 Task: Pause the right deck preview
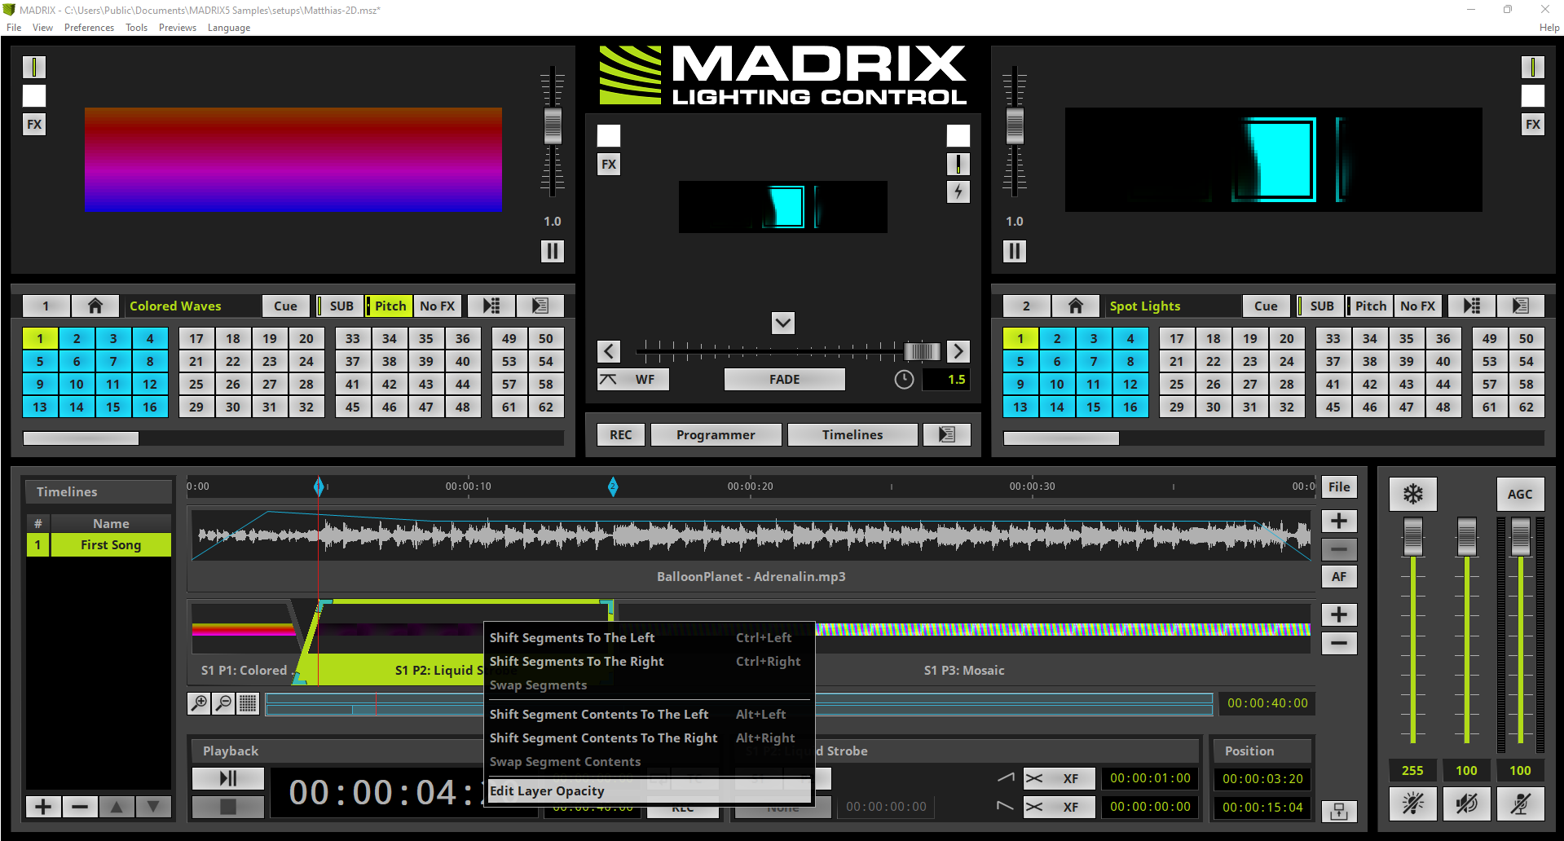[1014, 251]
